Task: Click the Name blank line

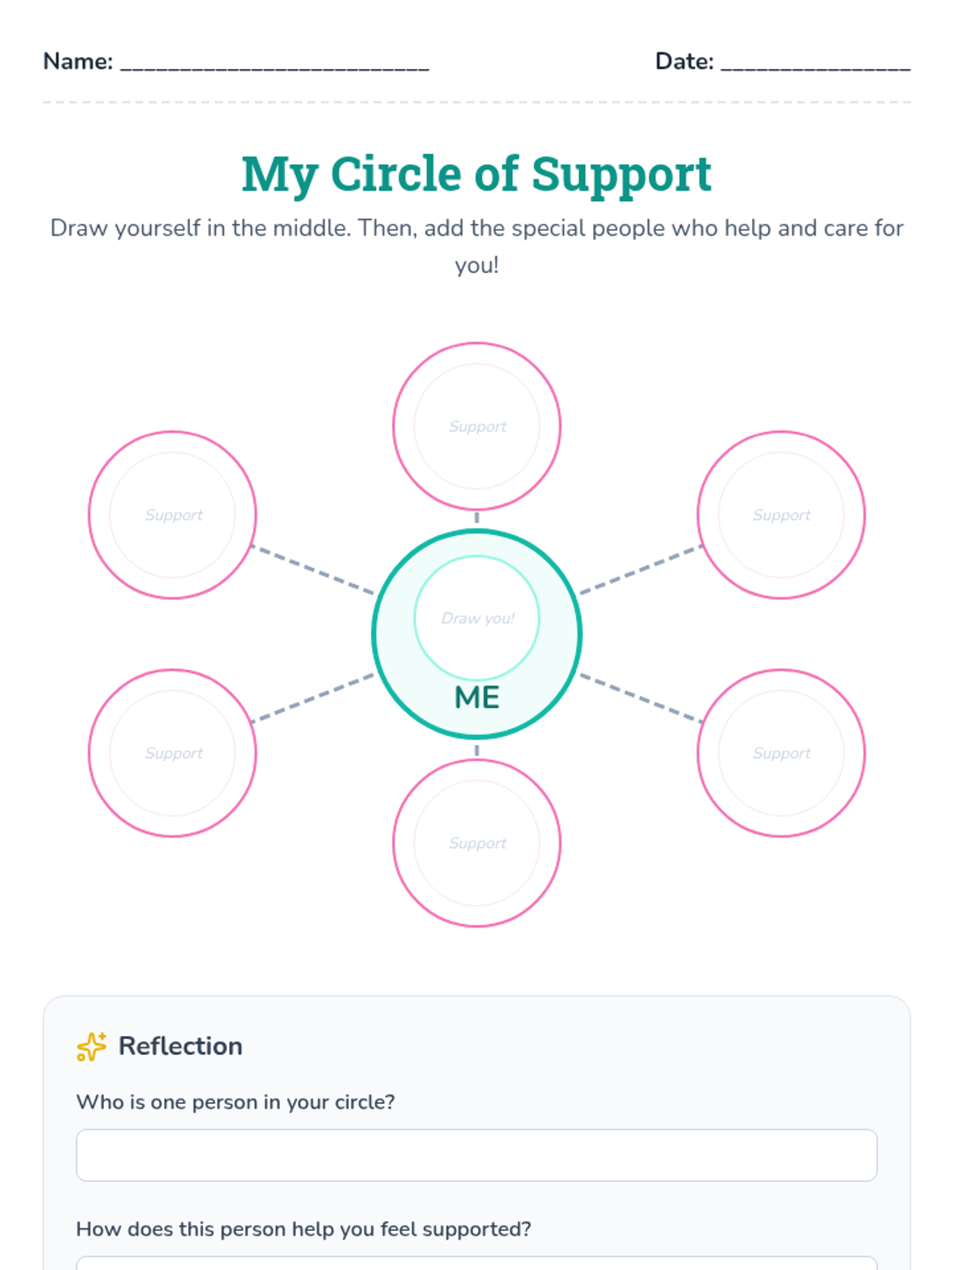Action: (274, 62)
